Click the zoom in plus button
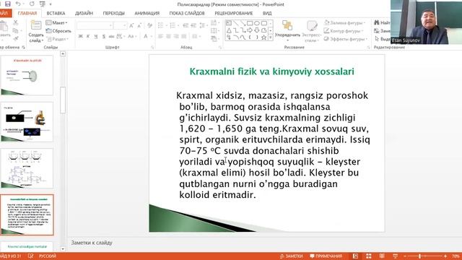Image resolution: width=462 pixels, height=260 pixels. [445, 256]
